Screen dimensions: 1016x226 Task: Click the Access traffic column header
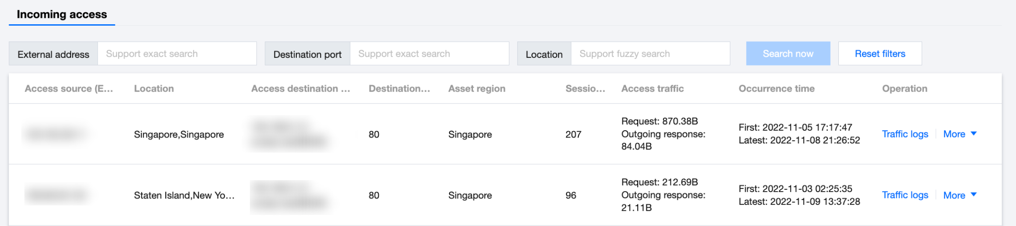tap(652, 89)
